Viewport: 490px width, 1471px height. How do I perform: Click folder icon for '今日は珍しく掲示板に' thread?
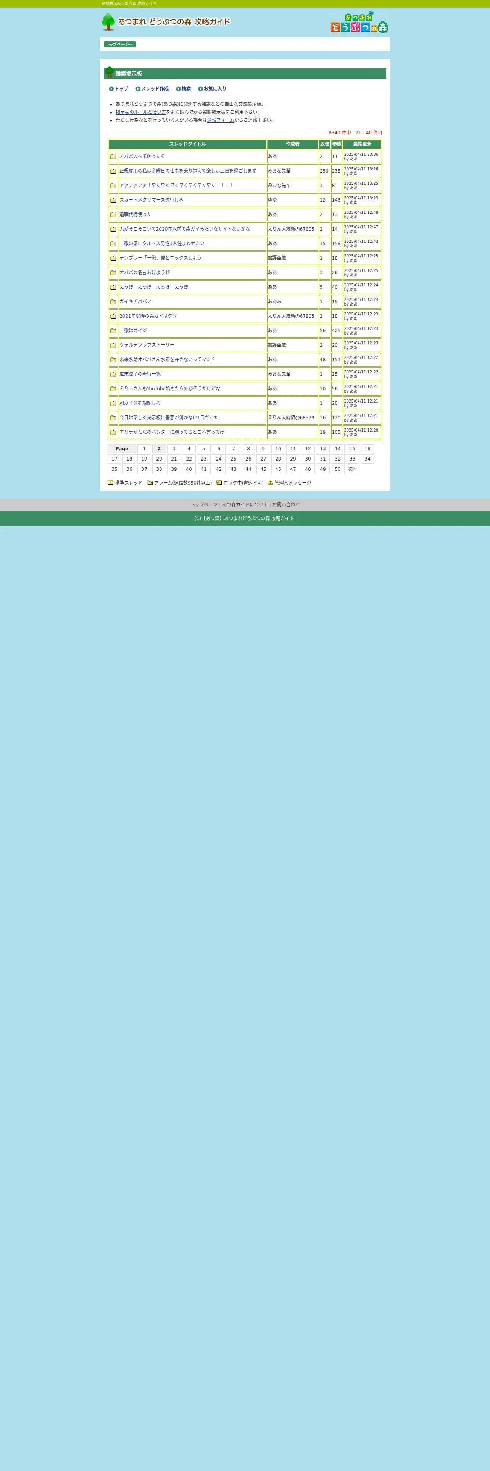click(x=113, y=418)
